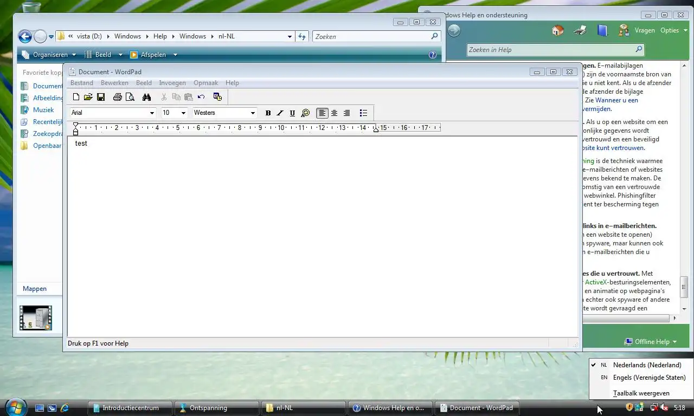This screenshot has width=694, height=416.
Task: Toggle italic formatting
Action: [x=280, y=113]
